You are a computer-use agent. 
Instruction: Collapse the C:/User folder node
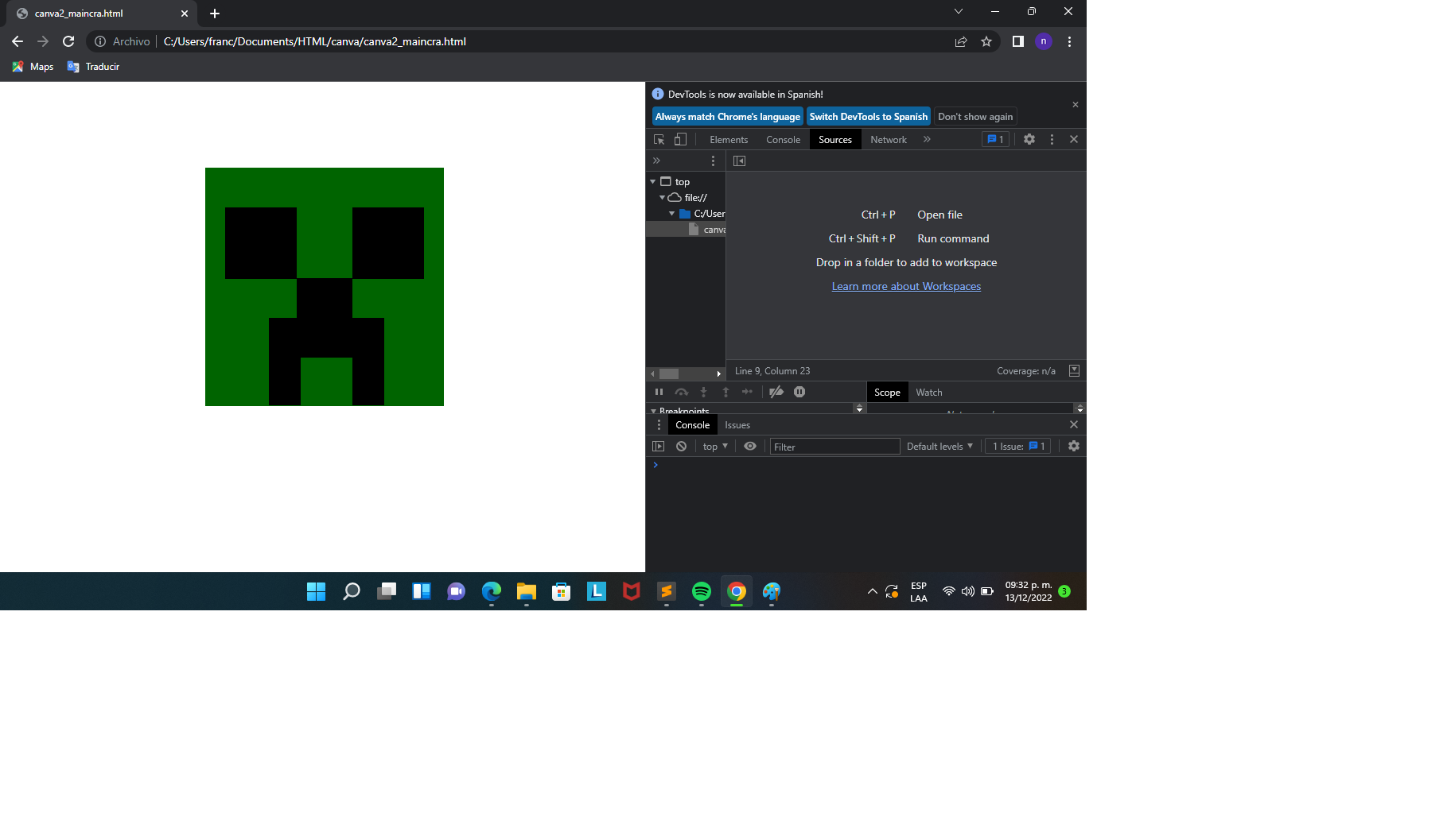point(672,214)
